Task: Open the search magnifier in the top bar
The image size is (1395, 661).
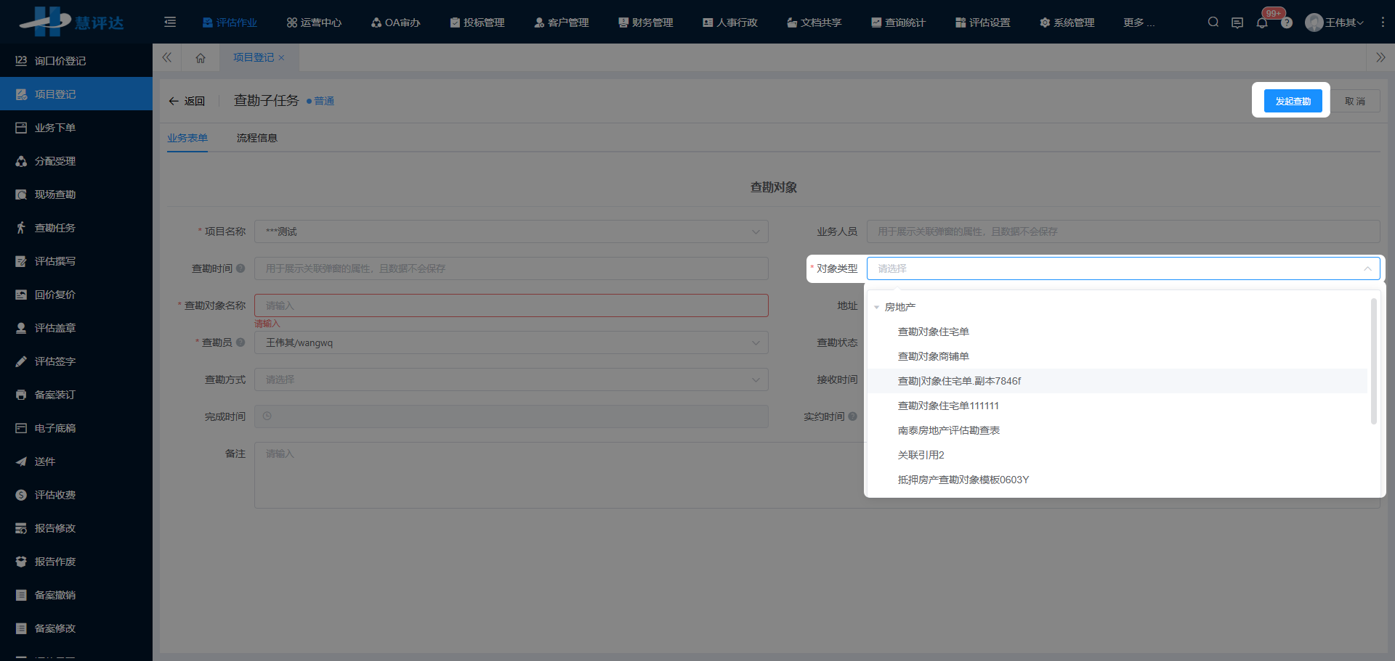Action: pyautogui.click(x=1213, y=22)
